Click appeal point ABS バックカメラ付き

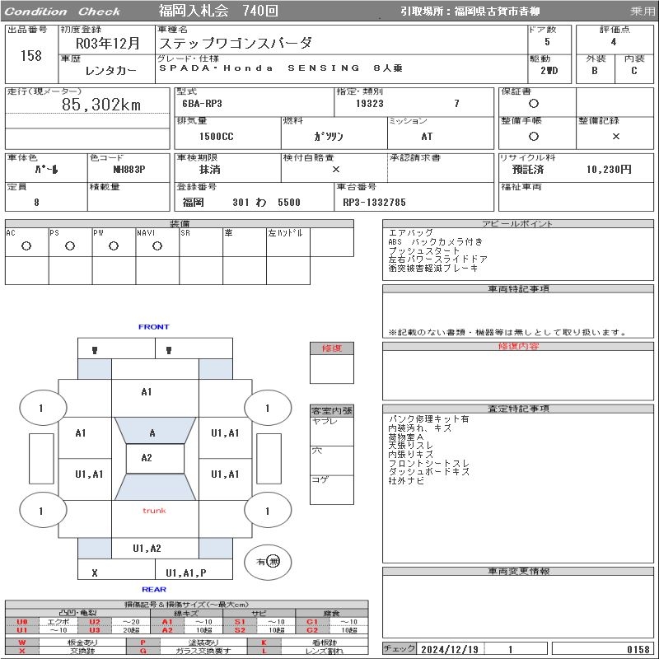[x=436, y=241]
